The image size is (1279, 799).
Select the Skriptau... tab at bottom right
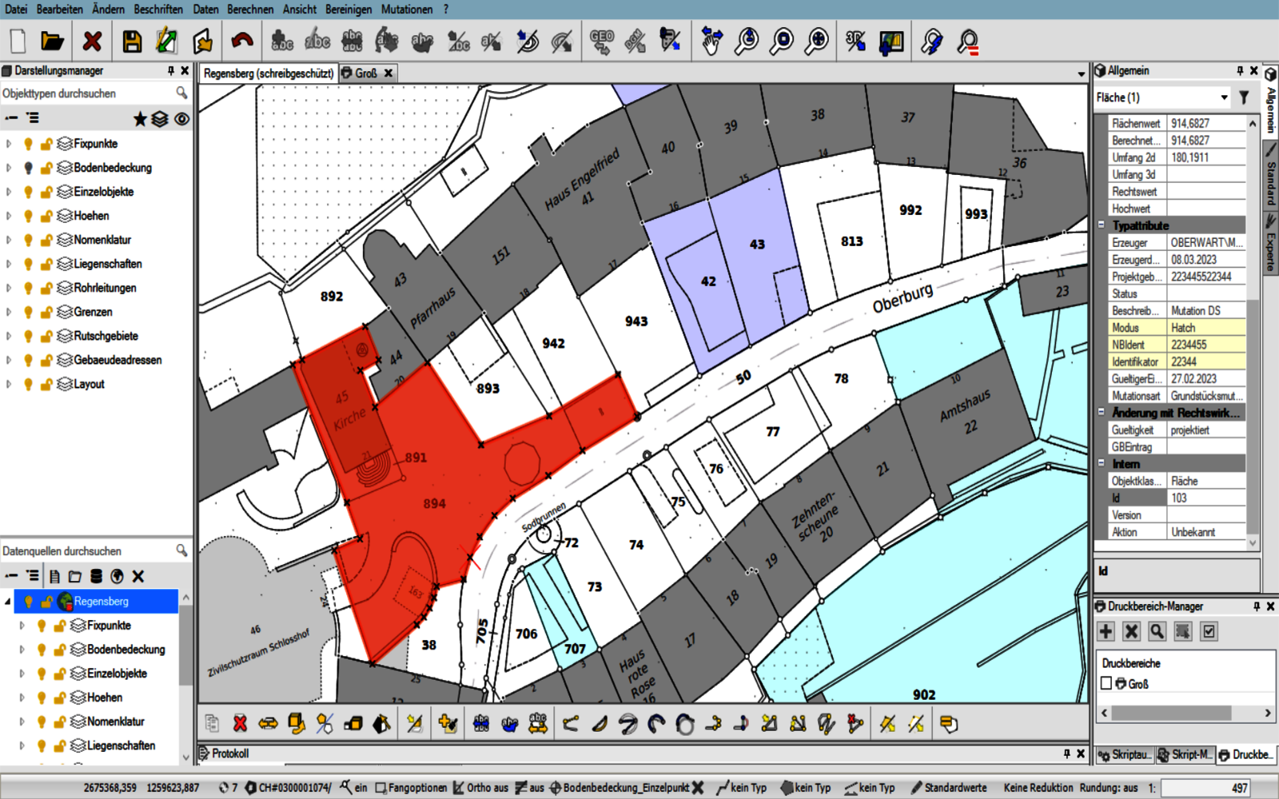(1125, 754)
